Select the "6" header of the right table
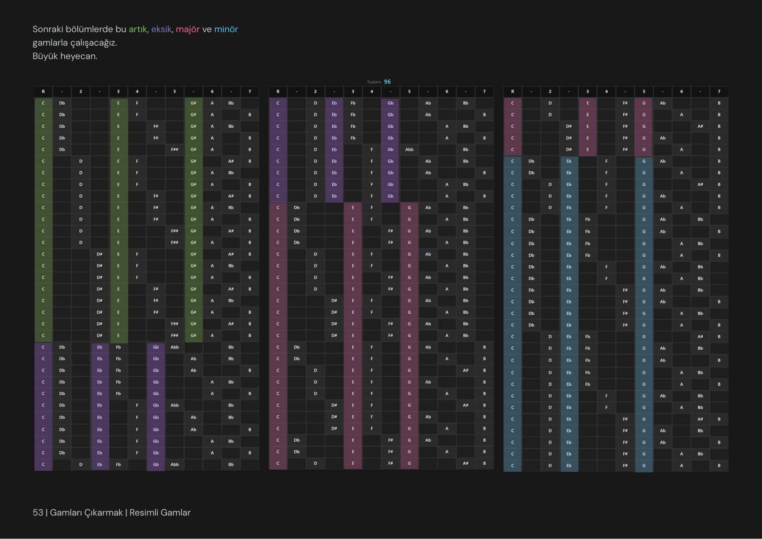The width and height of the screenshot is (762, 539). tap(682, 91)
